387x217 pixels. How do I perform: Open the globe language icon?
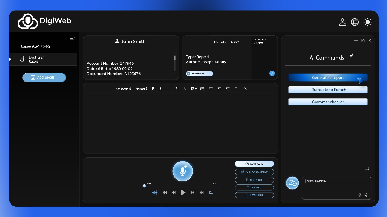coord(355,22)
